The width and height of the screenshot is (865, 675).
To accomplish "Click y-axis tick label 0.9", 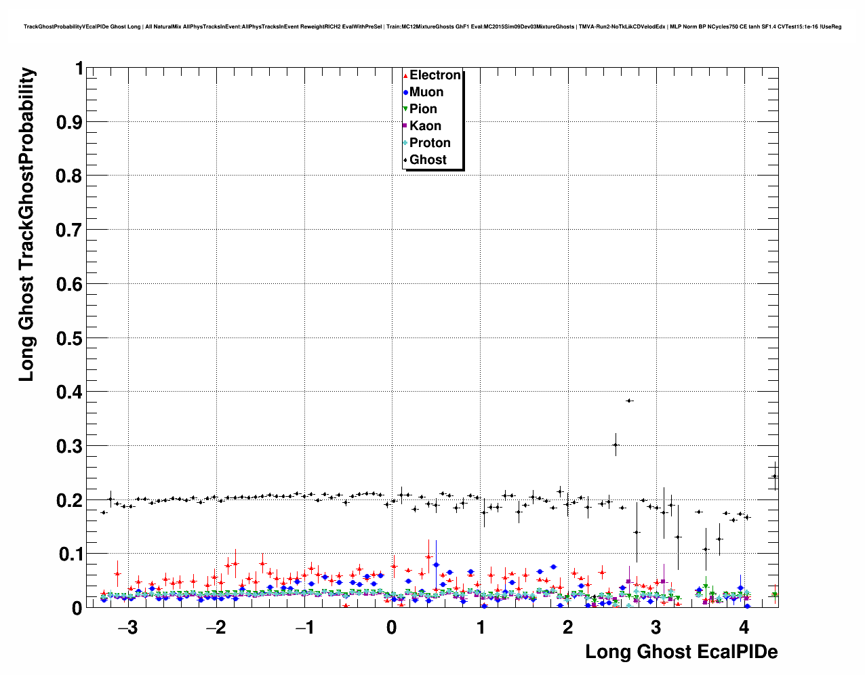I will tap(71, 122).
